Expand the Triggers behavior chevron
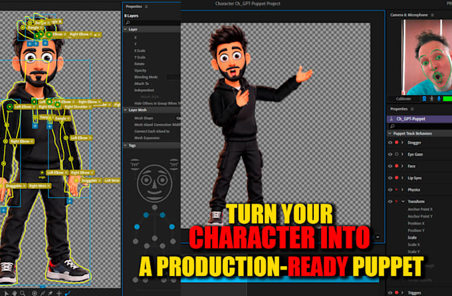The height and width of the screenshot is (296, 452). [402, 293]
